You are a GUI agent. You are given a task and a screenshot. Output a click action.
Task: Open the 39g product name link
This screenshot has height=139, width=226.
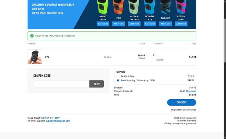coord(47,57)
